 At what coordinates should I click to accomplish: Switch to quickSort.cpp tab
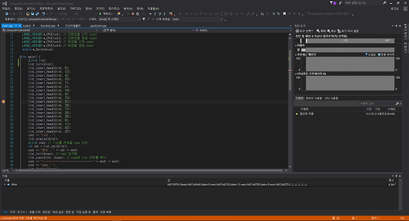click(x=98, y=25)
